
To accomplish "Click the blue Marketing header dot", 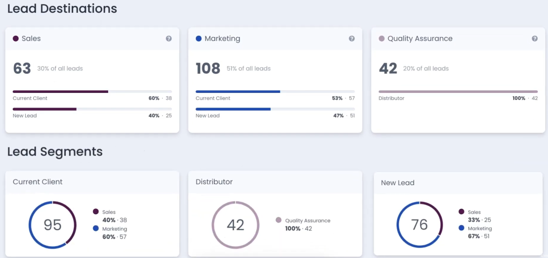I will 199,38.
